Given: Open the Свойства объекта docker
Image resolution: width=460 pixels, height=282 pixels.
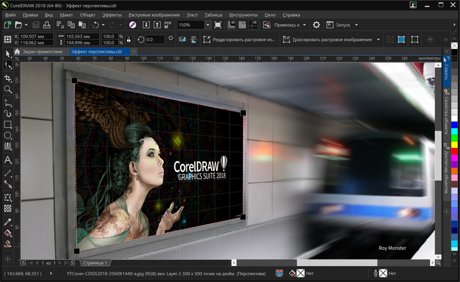Looking at the screenshot, I should point(446,112).
